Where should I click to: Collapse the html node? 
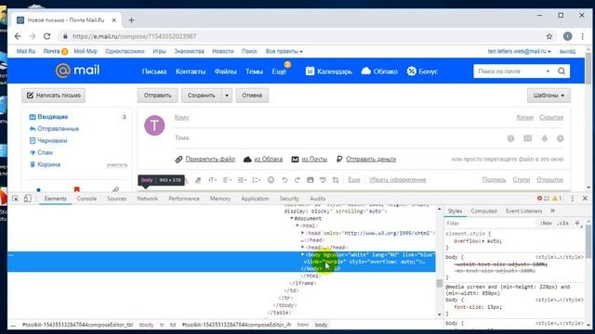click(x=297, y=225)
